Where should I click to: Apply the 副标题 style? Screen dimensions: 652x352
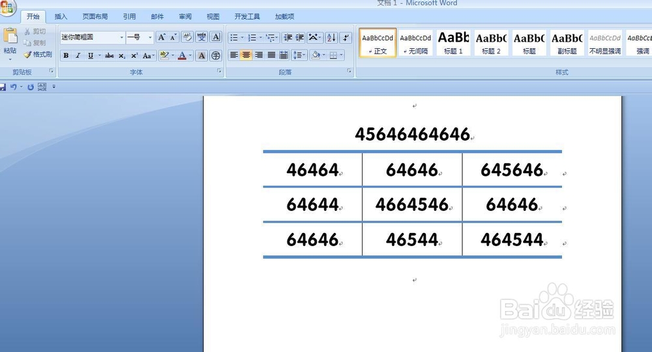(x=567, y=43)
